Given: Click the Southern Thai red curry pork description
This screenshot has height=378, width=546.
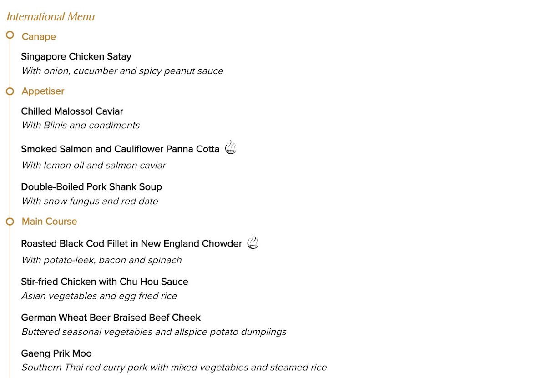Looking at the screenshot, I should point(174,368).
